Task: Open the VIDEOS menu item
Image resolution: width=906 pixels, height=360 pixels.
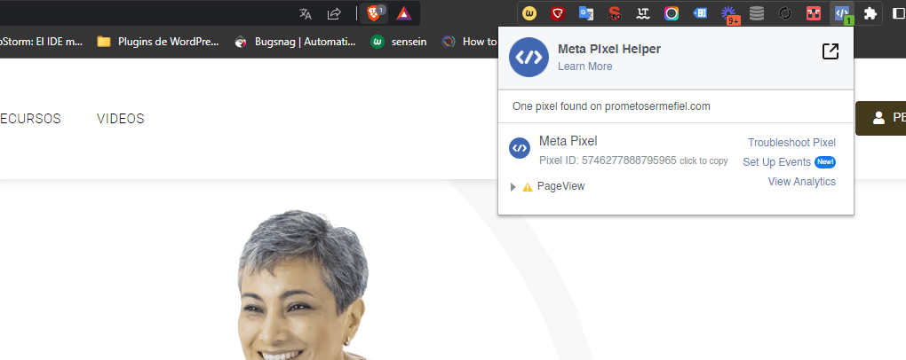Action: click(121, 118)
